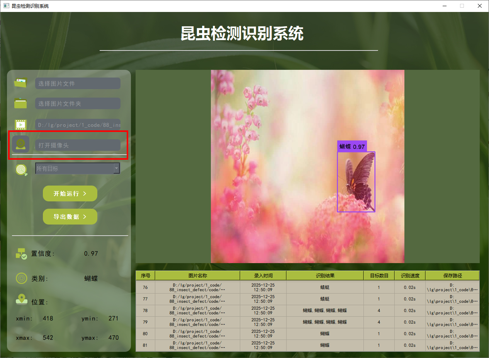The width and height of the screenshot is (489, 358).
Task: Click the 蝴蝶 category value in the side panel
Action: pyautogui.click(x=91, y=279)
